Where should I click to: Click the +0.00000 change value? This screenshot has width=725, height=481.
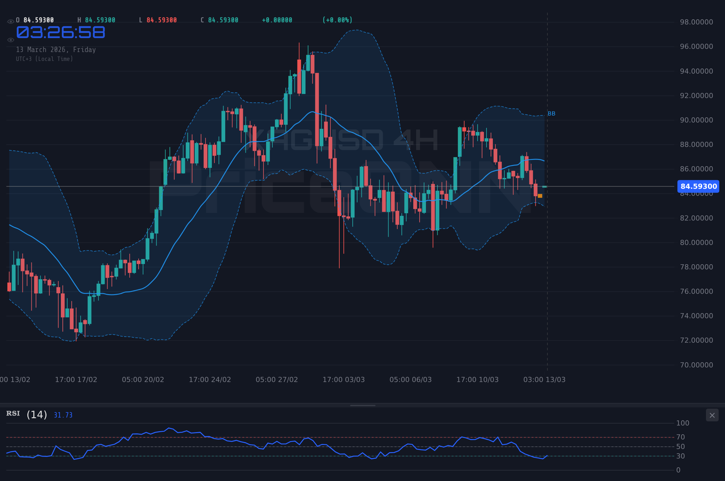click(277, 20)
